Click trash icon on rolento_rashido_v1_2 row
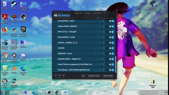Viewport: 169px width, 95px height. pyautogui.click(x=103, y=43)
